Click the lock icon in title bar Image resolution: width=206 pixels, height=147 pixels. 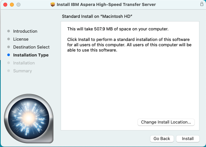[202, 4]
